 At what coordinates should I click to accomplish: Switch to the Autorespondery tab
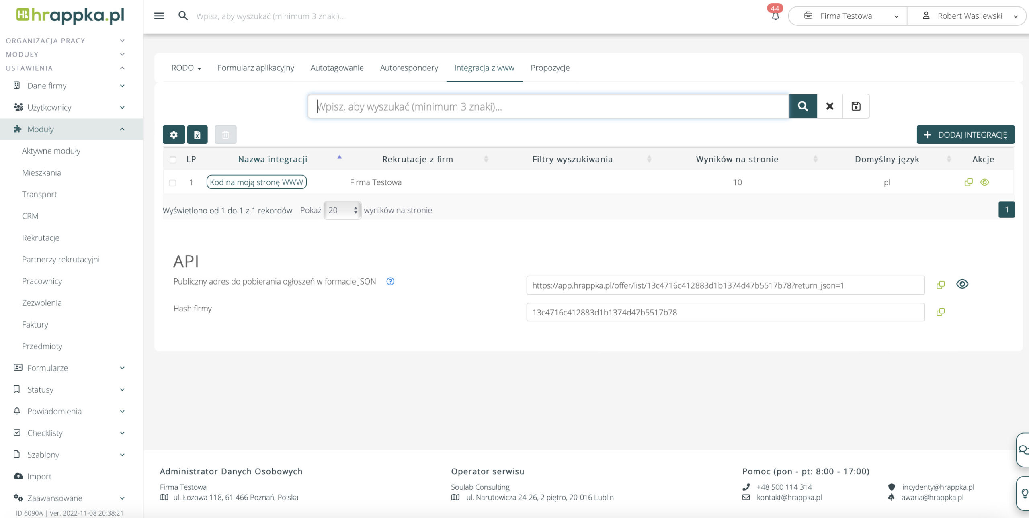409,68
